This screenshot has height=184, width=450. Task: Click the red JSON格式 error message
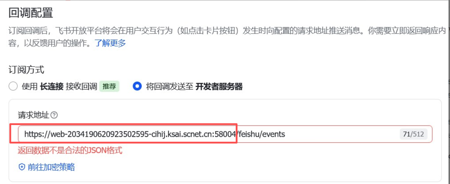pos(70,150)
